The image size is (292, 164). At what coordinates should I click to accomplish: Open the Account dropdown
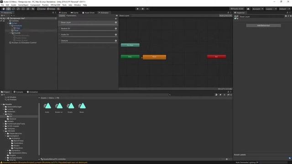[x=258, y=9]
